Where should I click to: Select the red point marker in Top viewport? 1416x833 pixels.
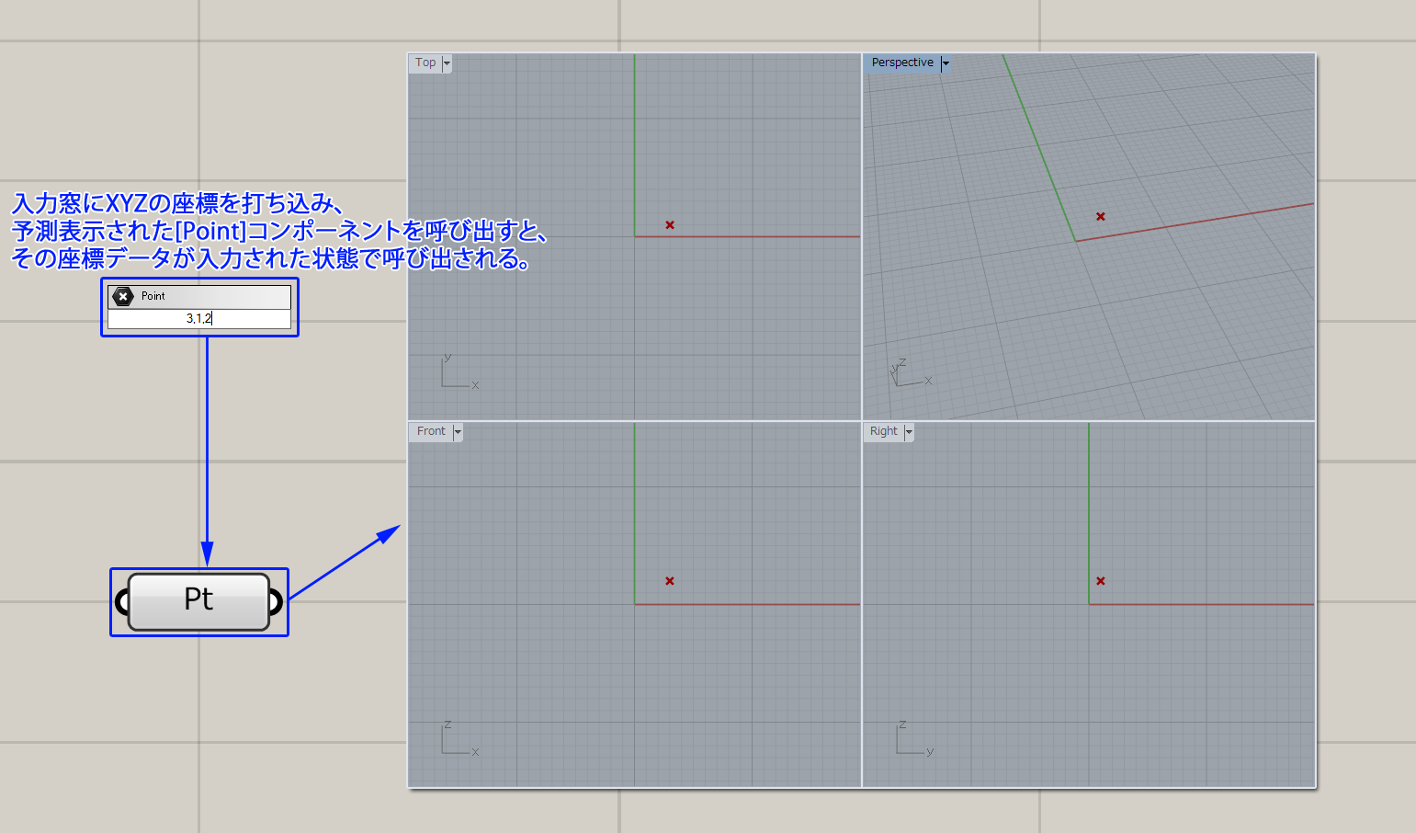[x=670, y=225]
